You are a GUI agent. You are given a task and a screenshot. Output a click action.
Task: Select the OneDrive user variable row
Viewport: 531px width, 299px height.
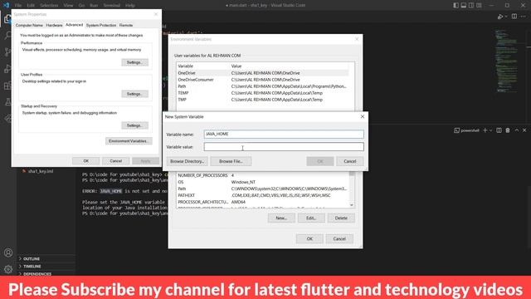(262, 73)
